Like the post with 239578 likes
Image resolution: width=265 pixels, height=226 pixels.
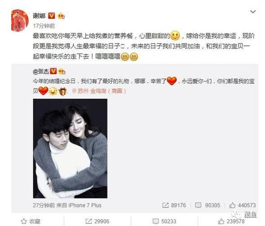[x=231, y=221]
